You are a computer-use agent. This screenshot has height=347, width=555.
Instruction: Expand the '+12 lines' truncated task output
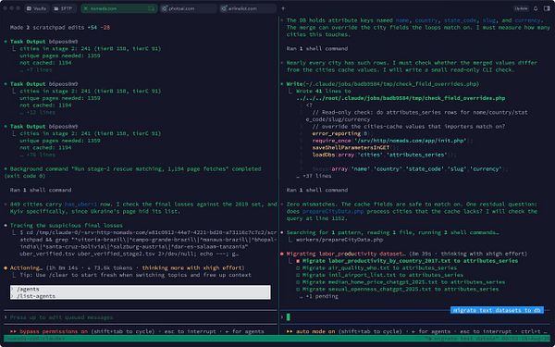38,112
